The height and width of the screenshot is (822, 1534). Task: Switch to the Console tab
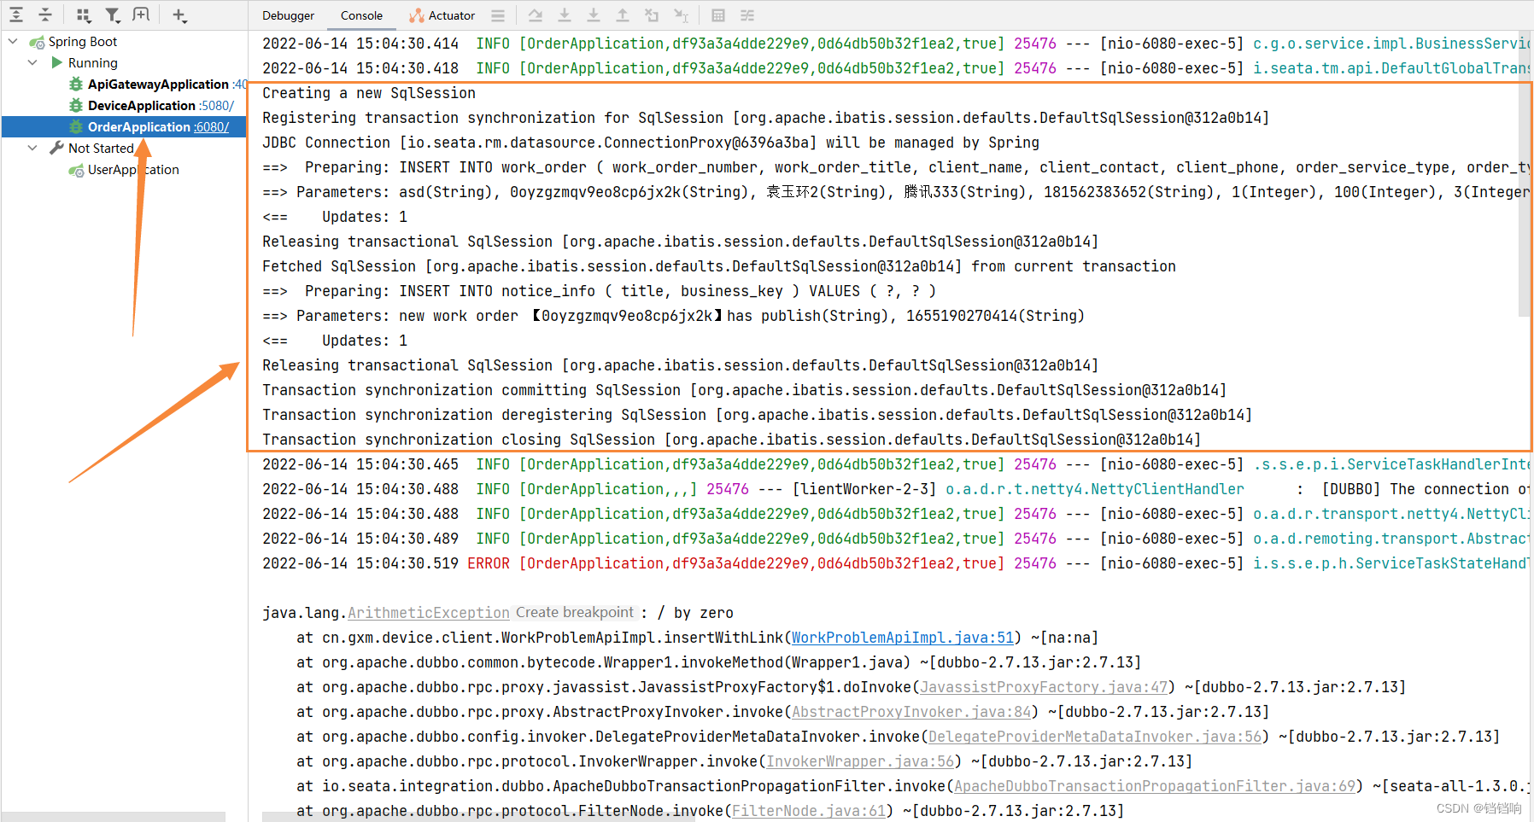click(361, 15)
